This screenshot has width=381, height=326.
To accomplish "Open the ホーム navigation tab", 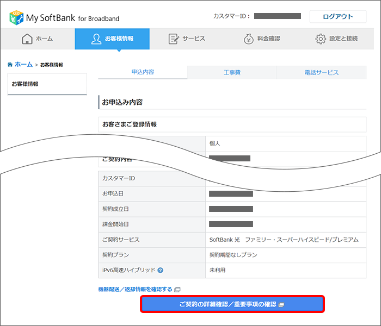I will [38, 39].
